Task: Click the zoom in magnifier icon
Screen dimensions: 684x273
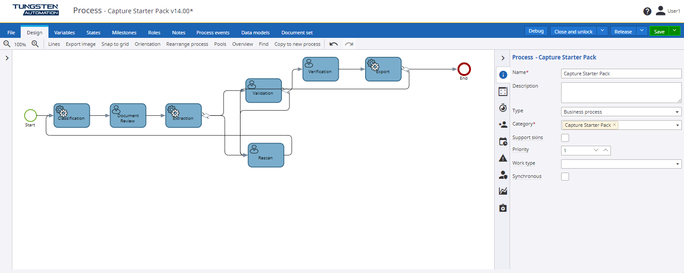Action: 35,44
